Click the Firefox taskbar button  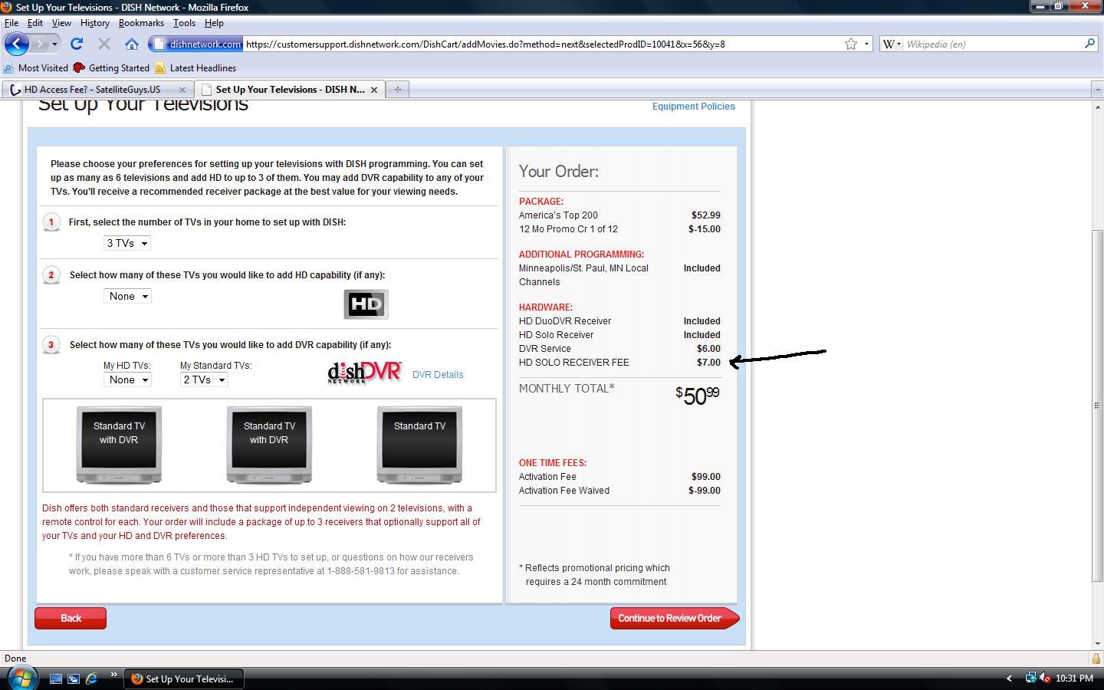click(183, 678)
